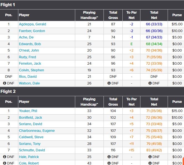Screen dimensions: 184x165
Task: Click info icon in Cole's Total Net cell
Action: (150, 163)
